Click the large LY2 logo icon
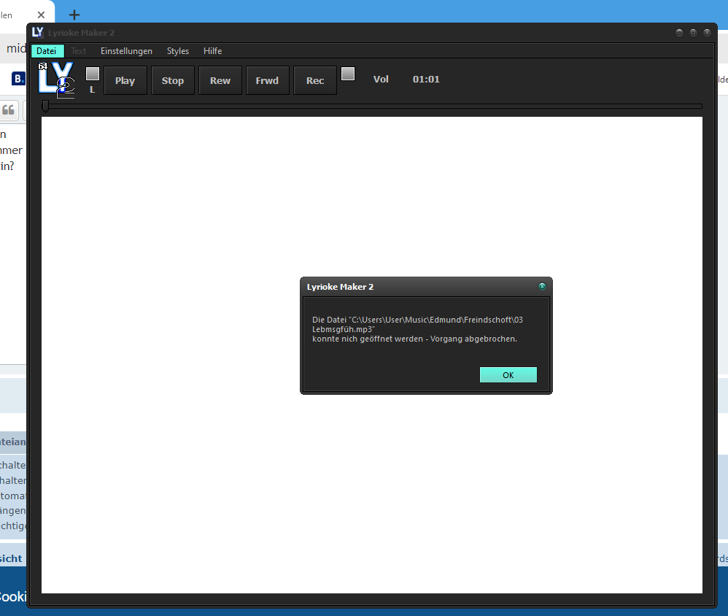The image size is (728, 616). point(56,80)
